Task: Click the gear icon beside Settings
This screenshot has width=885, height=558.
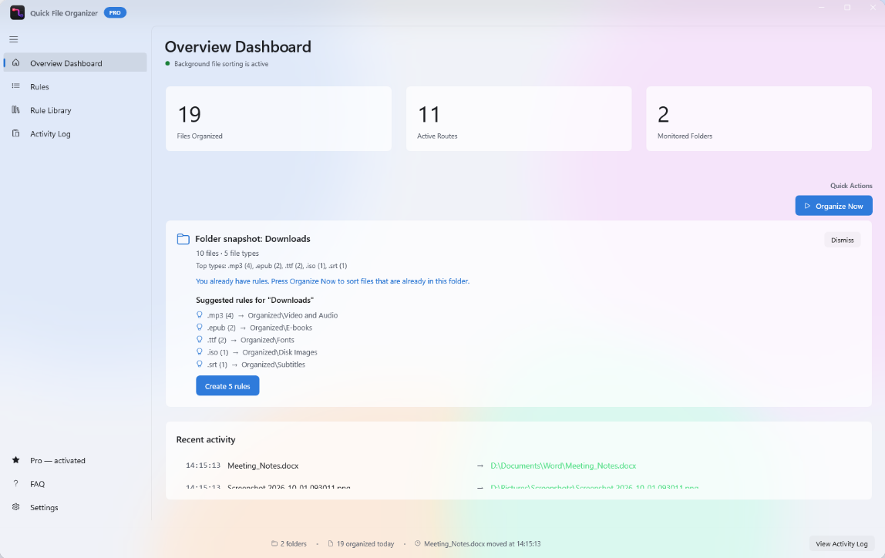Action: (x=15, y=507)
